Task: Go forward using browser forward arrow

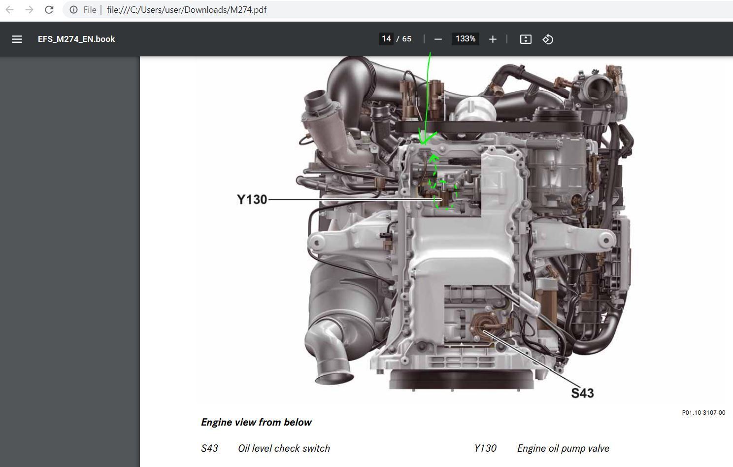Action: [x=29, y=10]
